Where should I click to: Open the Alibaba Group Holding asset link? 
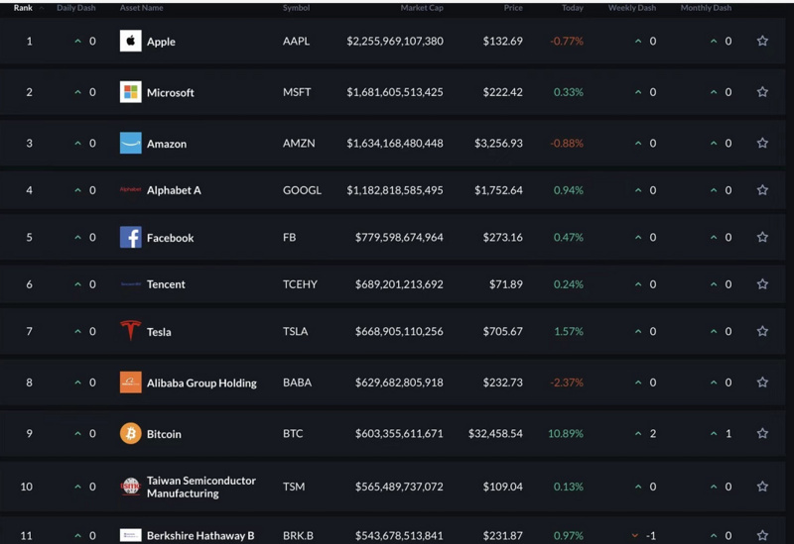pyautogui.click(x=201, y=382)
